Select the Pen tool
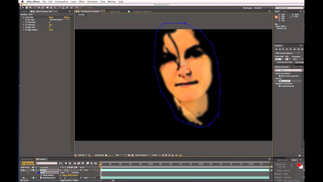The height and width of the screenshot is (182, 323). [51, 8]
